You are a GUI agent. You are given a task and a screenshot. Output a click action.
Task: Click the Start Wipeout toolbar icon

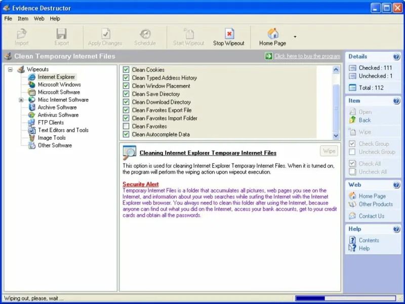point(189,33)
